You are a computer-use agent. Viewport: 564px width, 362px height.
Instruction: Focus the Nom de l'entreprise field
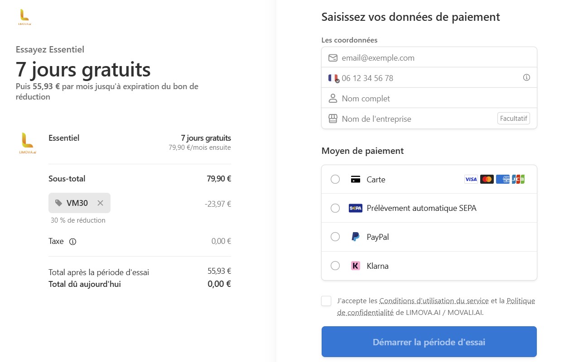pos(417,119)
